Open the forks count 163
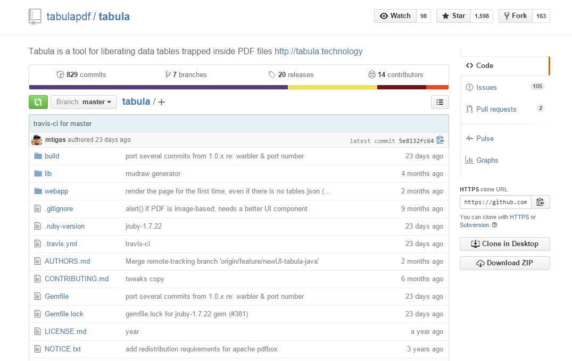 click(541, 16)
